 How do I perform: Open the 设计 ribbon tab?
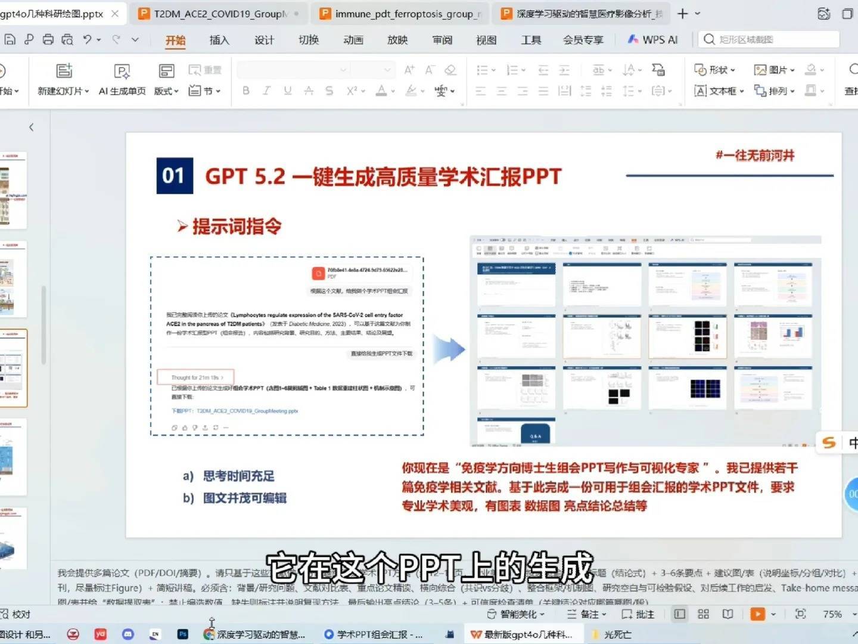[264, 40]
